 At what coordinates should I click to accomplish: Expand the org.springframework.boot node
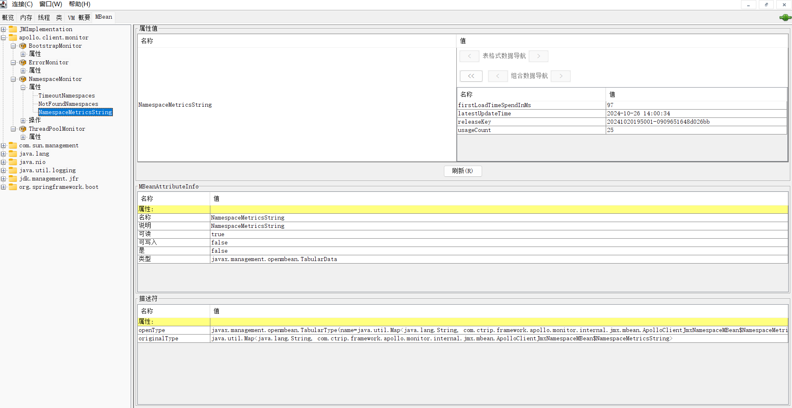pyautogui.click(x=3, y=187)
